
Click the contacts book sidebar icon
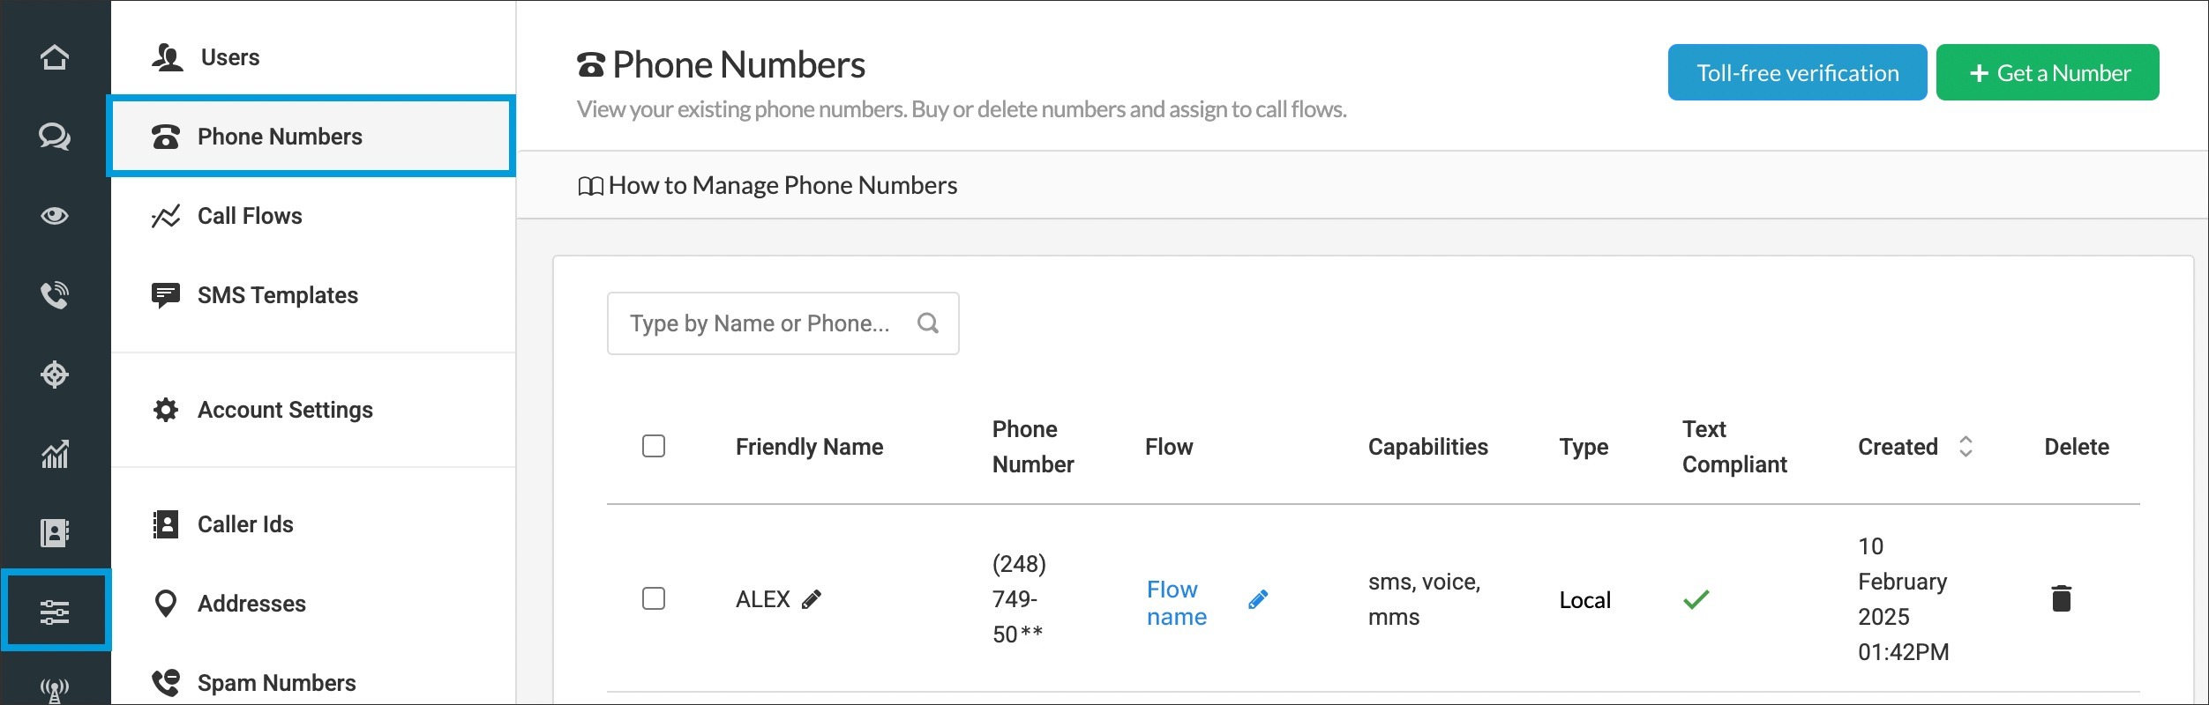click(55, 533)
